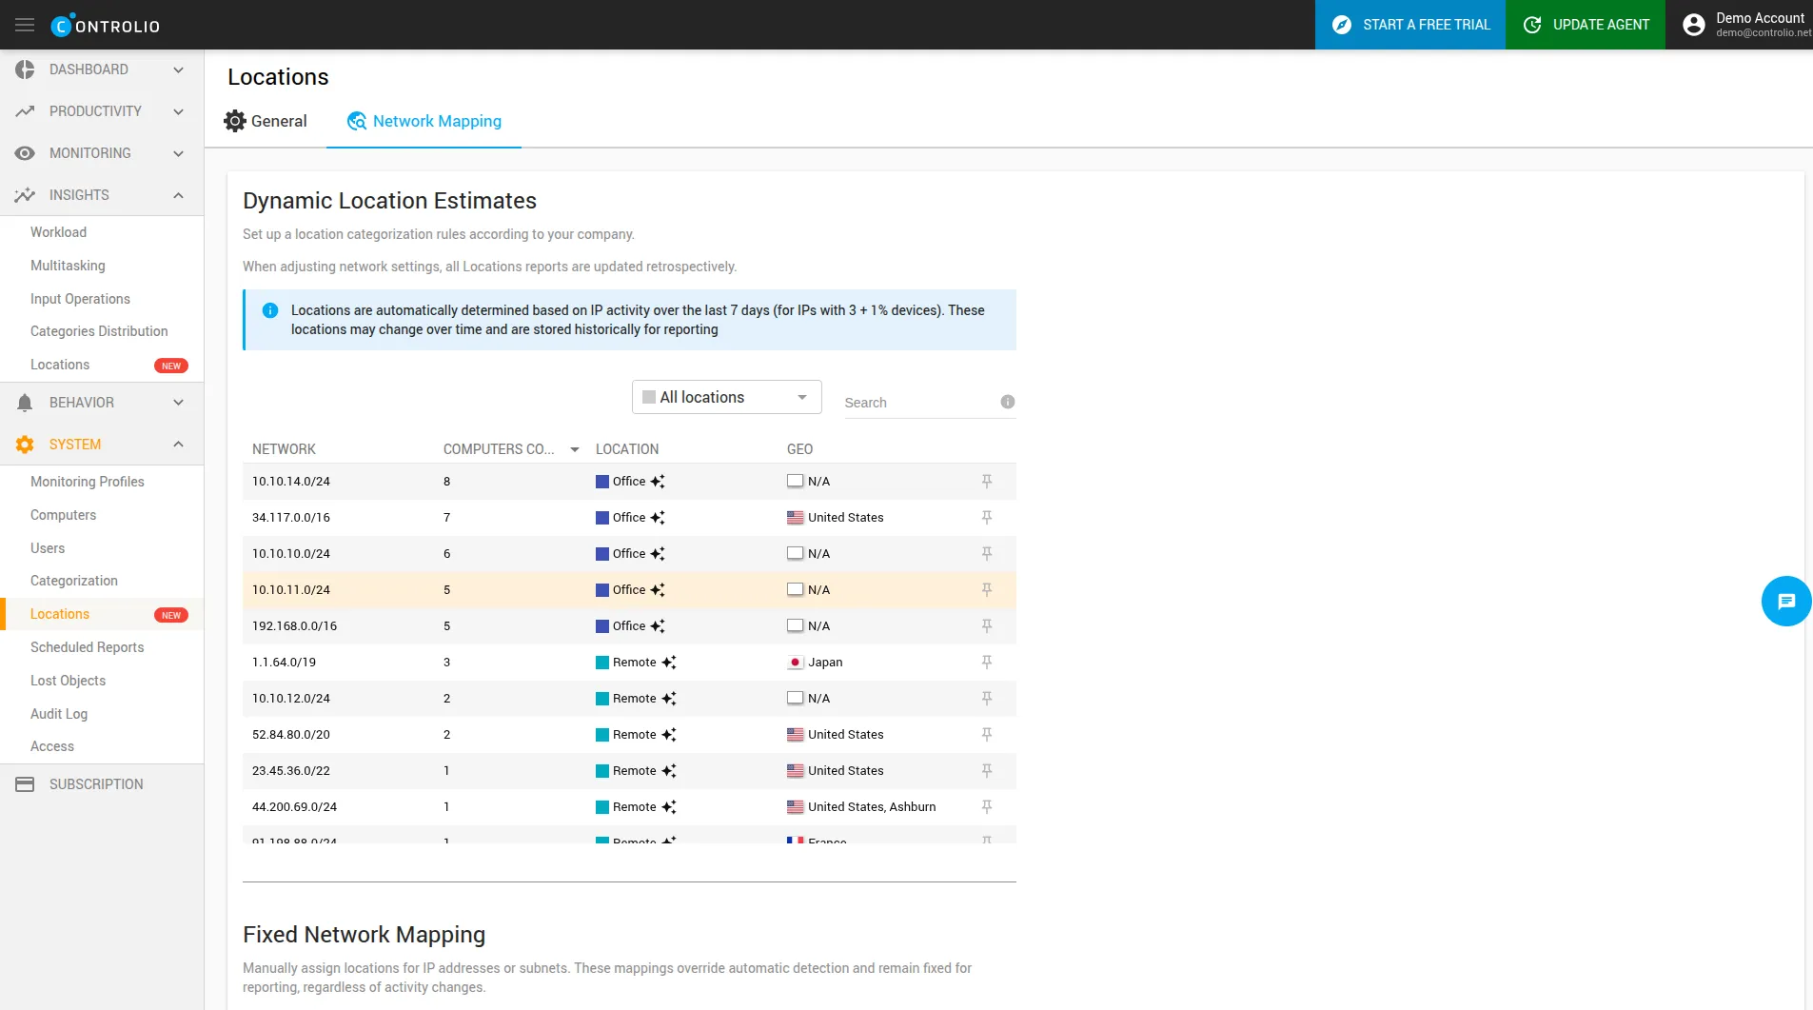Open Input Operations menu item
The image size is (1813, 1010).
[x=80, y=299]
